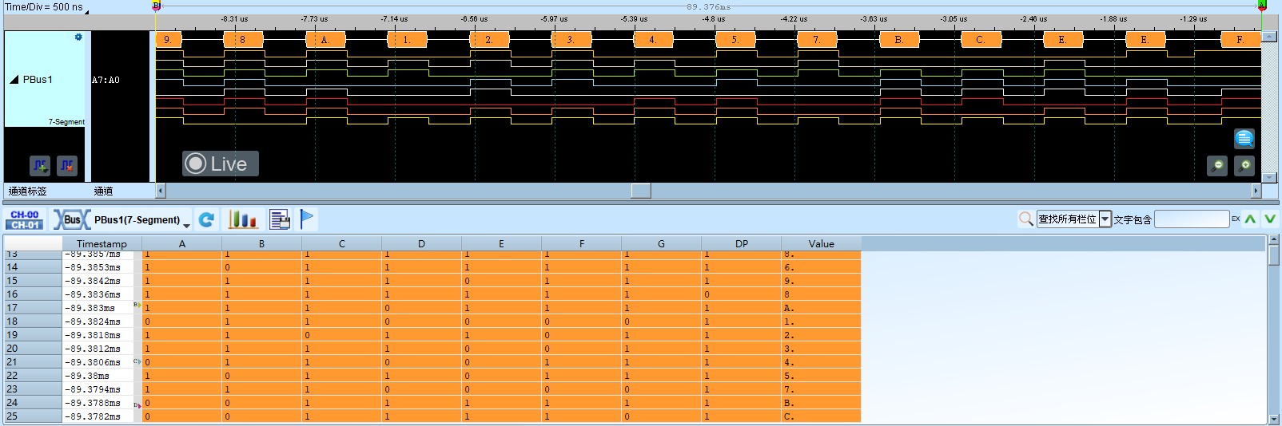Select timestamp -89.3806ms in row 21
Viewport: 1282px width, 426px height.
click(x=93, y=362)
